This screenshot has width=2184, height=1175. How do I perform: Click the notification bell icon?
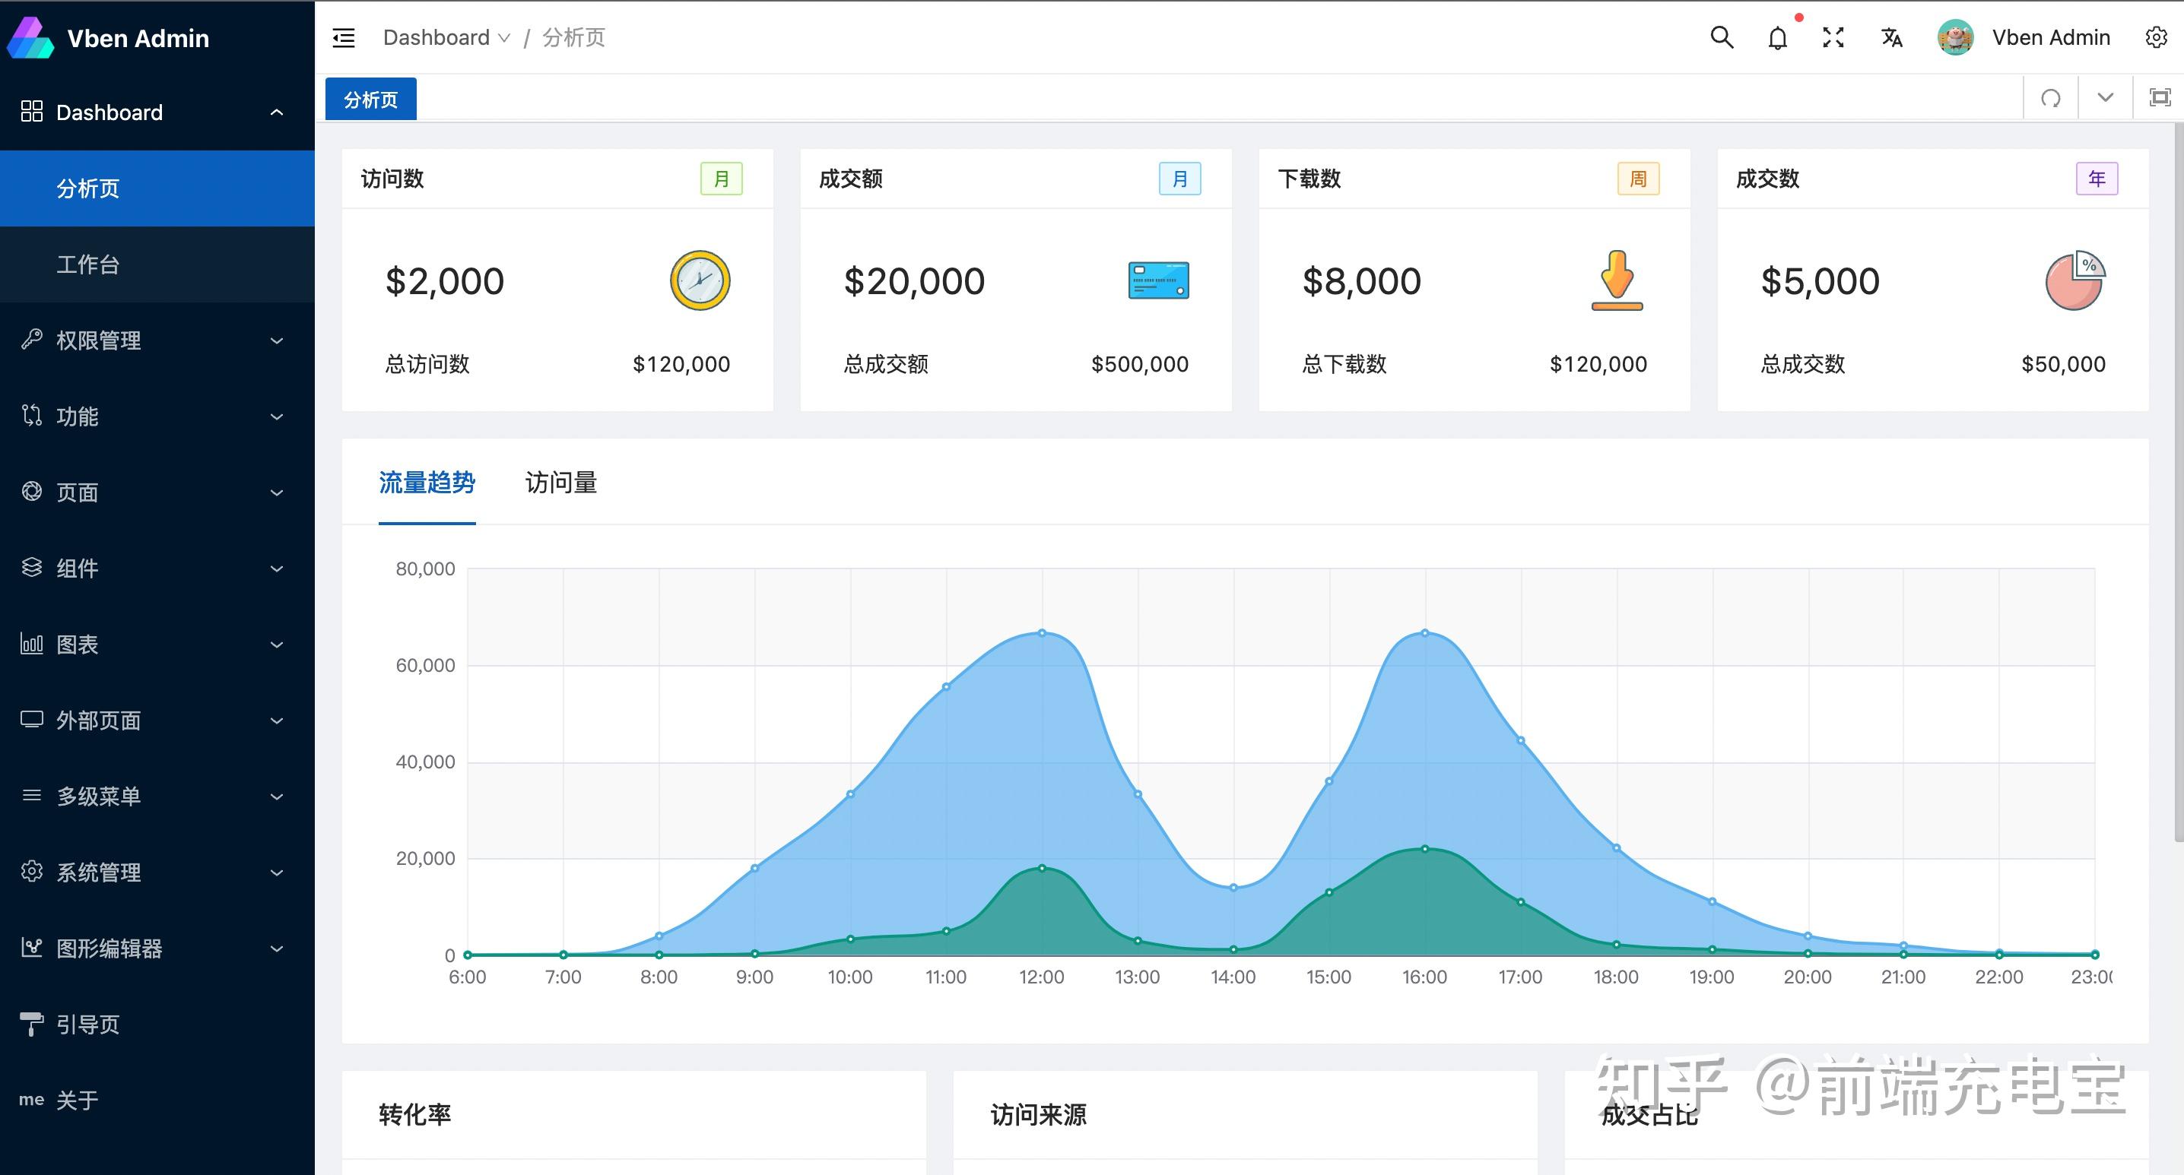click(1777, 37)
